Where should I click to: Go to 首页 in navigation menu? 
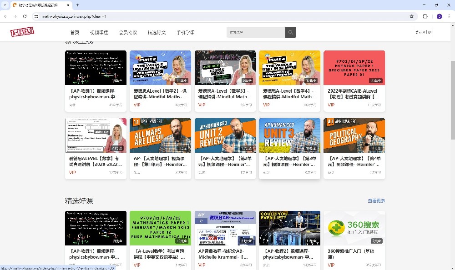(75, 33)
